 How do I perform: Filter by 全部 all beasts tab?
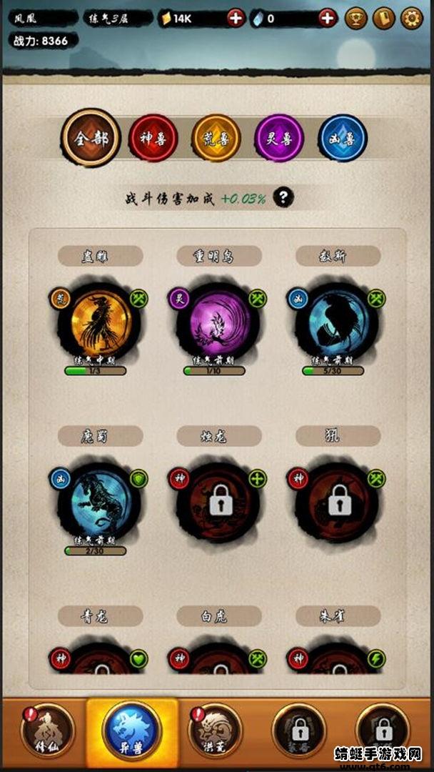91,138
